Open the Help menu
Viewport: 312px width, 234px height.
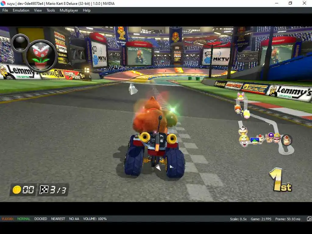(87, 10)
